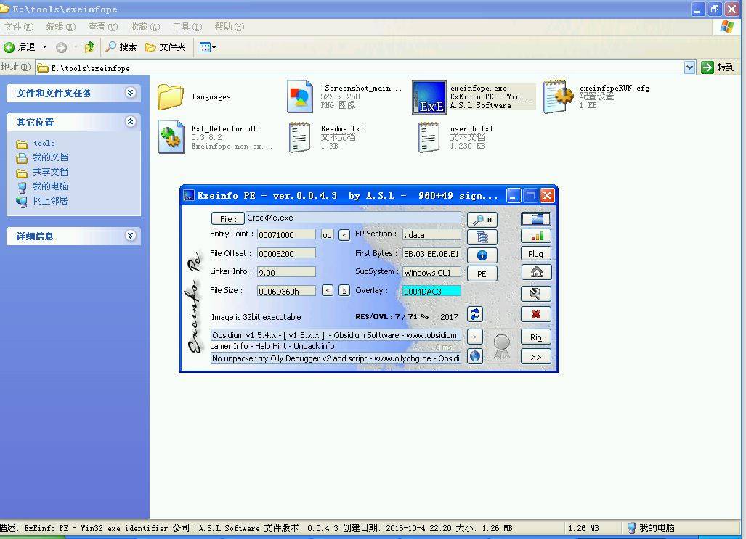The height and width of the screenshot is (539, 746).
Task: Open the 编辑 menu
Action: pyautogui.click(x=60, y=27)
